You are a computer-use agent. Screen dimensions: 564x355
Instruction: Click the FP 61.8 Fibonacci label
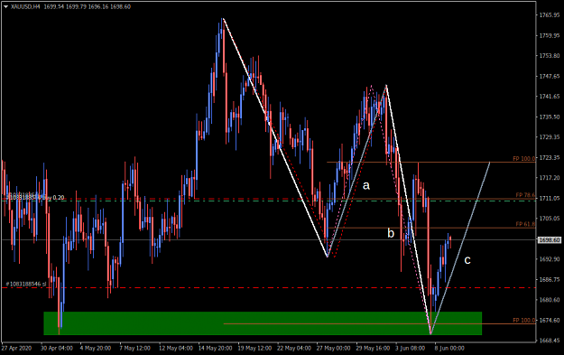[x=525, y=224]
